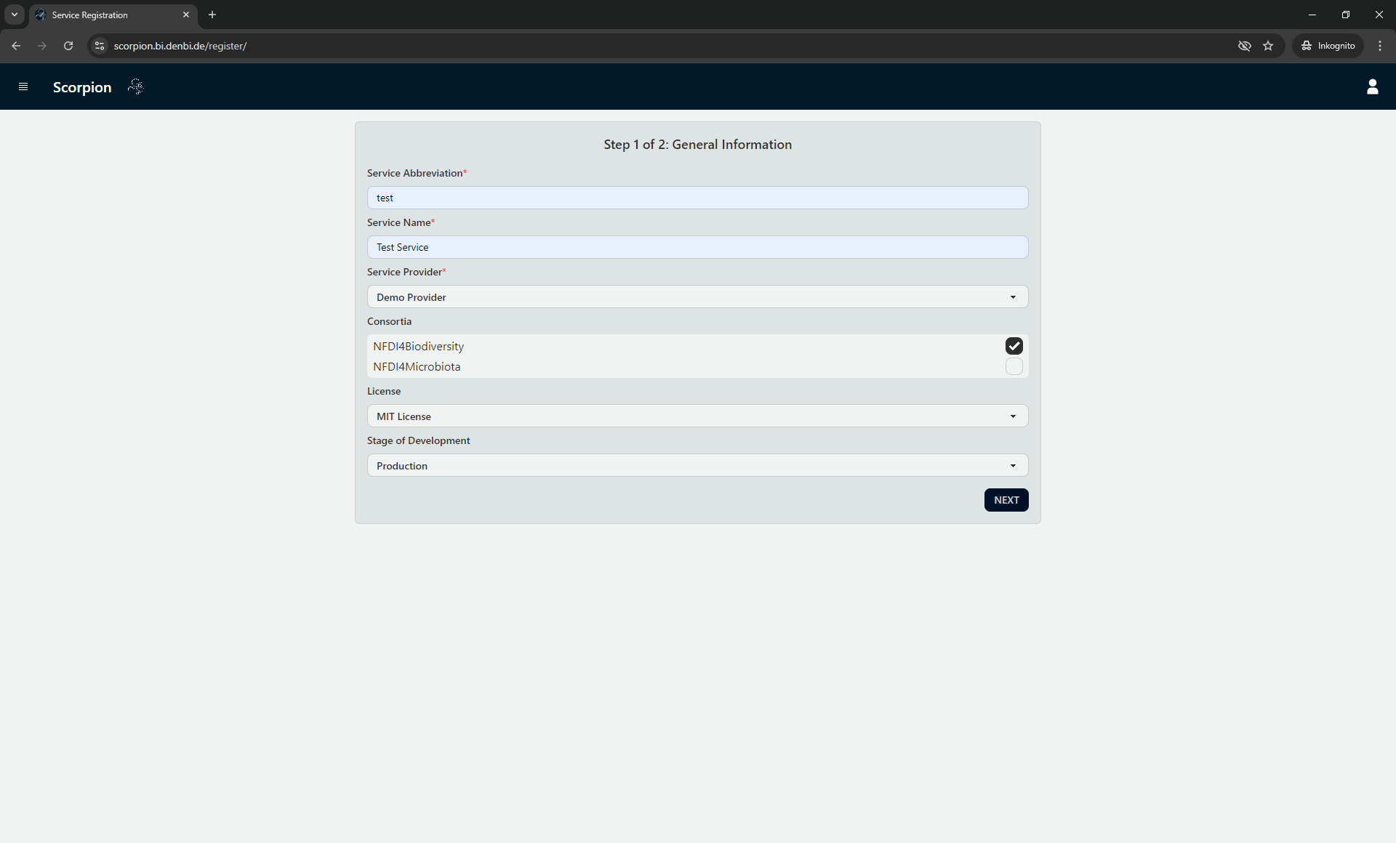Viewport: 1396px width, 843px height.
Task: Open the user account icon
Action: (1372, 86)
